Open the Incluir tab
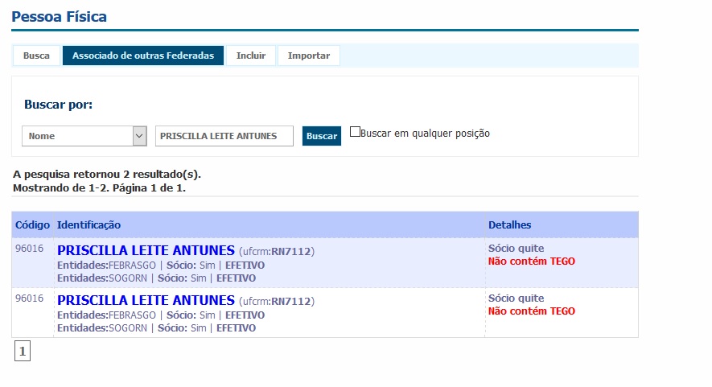Viewport: 712px width, 387px height. (x=251, y=56)
